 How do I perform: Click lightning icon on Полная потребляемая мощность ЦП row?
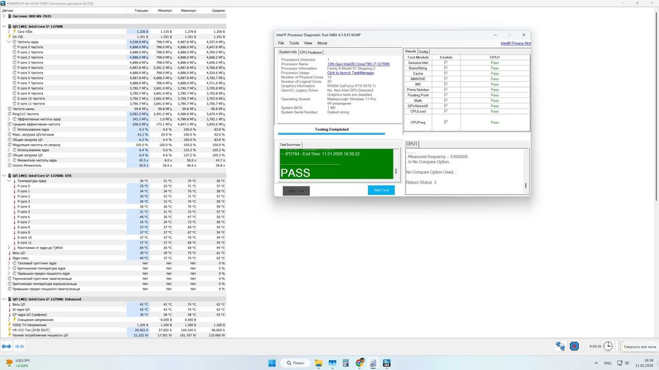click(10, 335)
